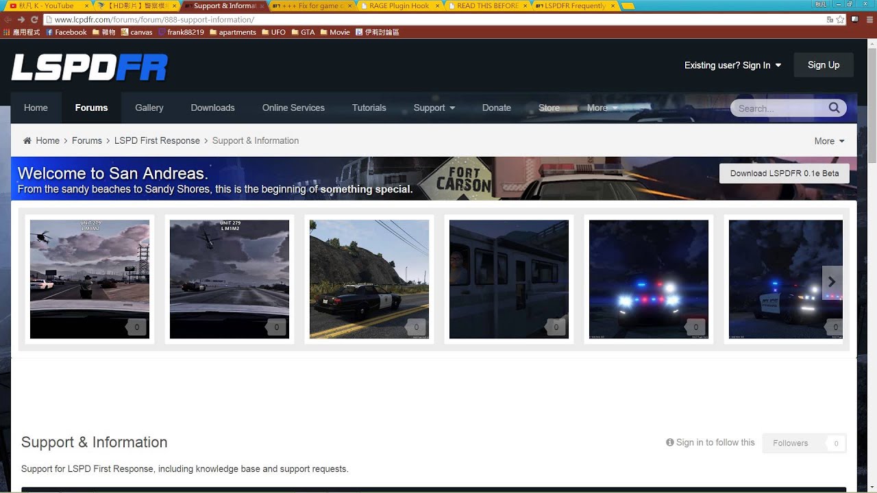The width and height of the screenshot is (877, 493).
Task: Click the browser back arrow
Action: pyautogui.click(x=8, y=20)
